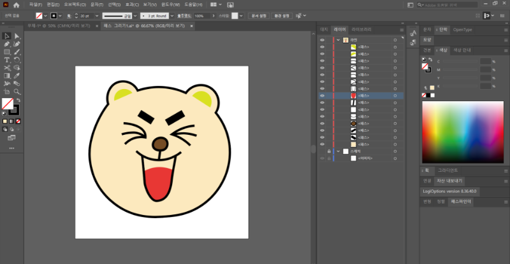Select the Selection tool arrow
Viewport: 510px width, 264px height.
7,36
